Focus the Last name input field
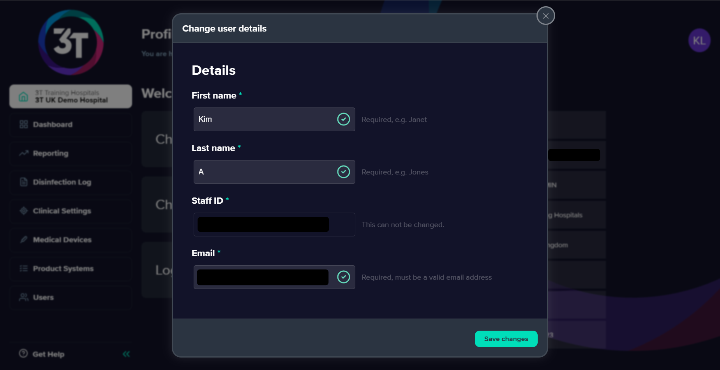 click(x=274, y=172)
